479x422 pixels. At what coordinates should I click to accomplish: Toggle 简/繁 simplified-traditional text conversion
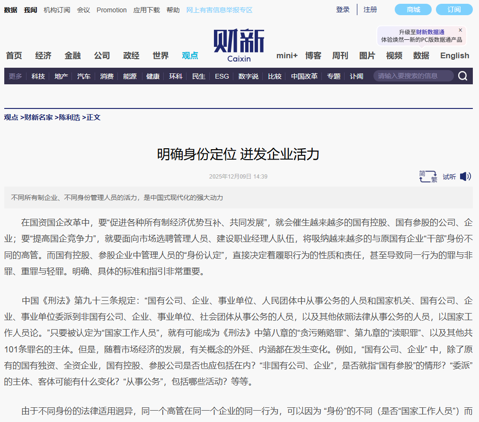click(426, 176)
